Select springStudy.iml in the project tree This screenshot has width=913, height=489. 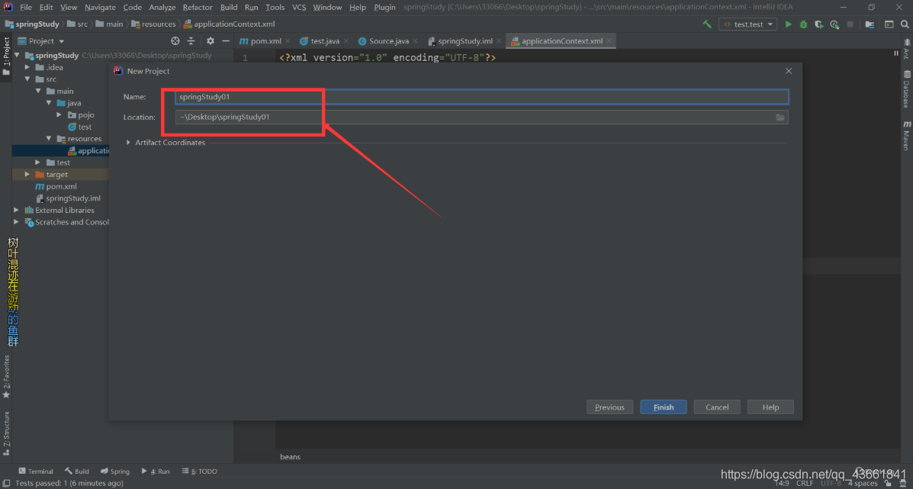68,198
